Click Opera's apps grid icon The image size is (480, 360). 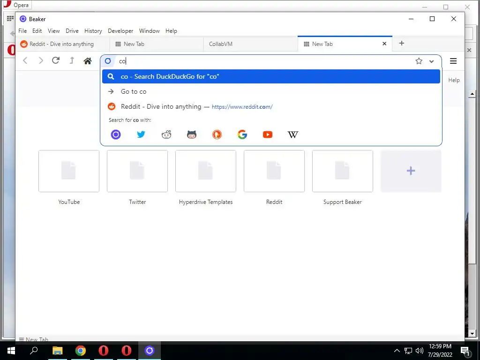10,18
